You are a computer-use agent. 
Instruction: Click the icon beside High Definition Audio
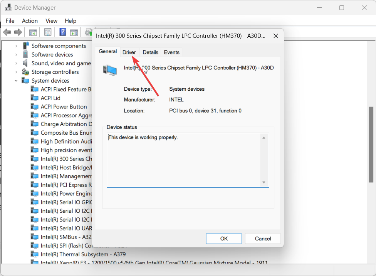click(x=35, y=141)
